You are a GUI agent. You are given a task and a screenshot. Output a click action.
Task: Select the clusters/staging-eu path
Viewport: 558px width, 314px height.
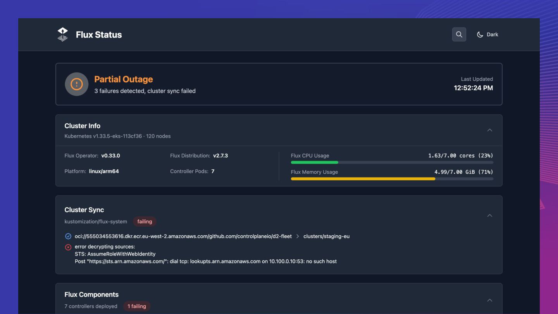pos(326,236)
